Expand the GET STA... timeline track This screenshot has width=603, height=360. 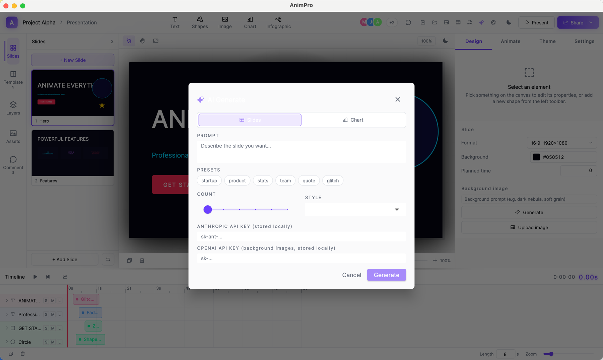[6, 328]
